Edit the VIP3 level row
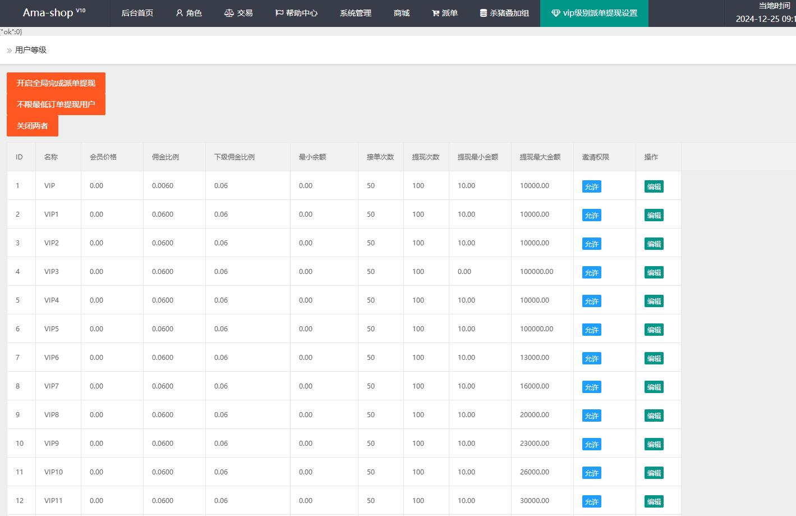Screen dimensions: 796x516 [x=654, y=272]
